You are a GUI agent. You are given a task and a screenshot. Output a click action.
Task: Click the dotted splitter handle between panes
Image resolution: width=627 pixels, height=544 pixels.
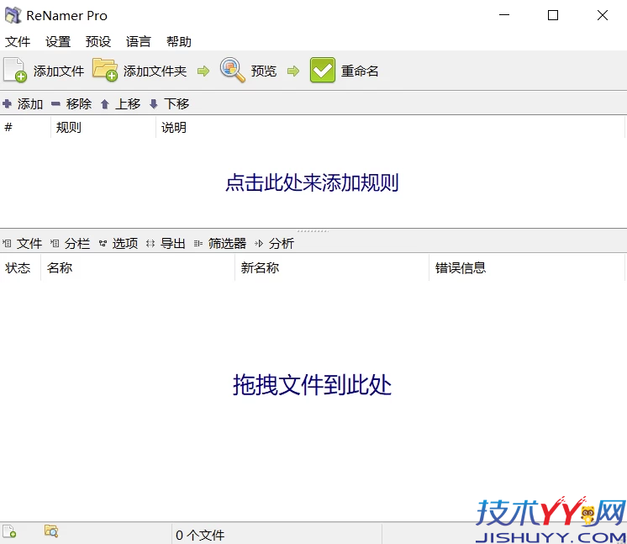click(x=313, y=230)
